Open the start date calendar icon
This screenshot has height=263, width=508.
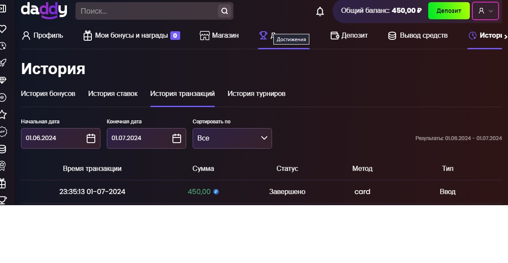tap(91, 138)
